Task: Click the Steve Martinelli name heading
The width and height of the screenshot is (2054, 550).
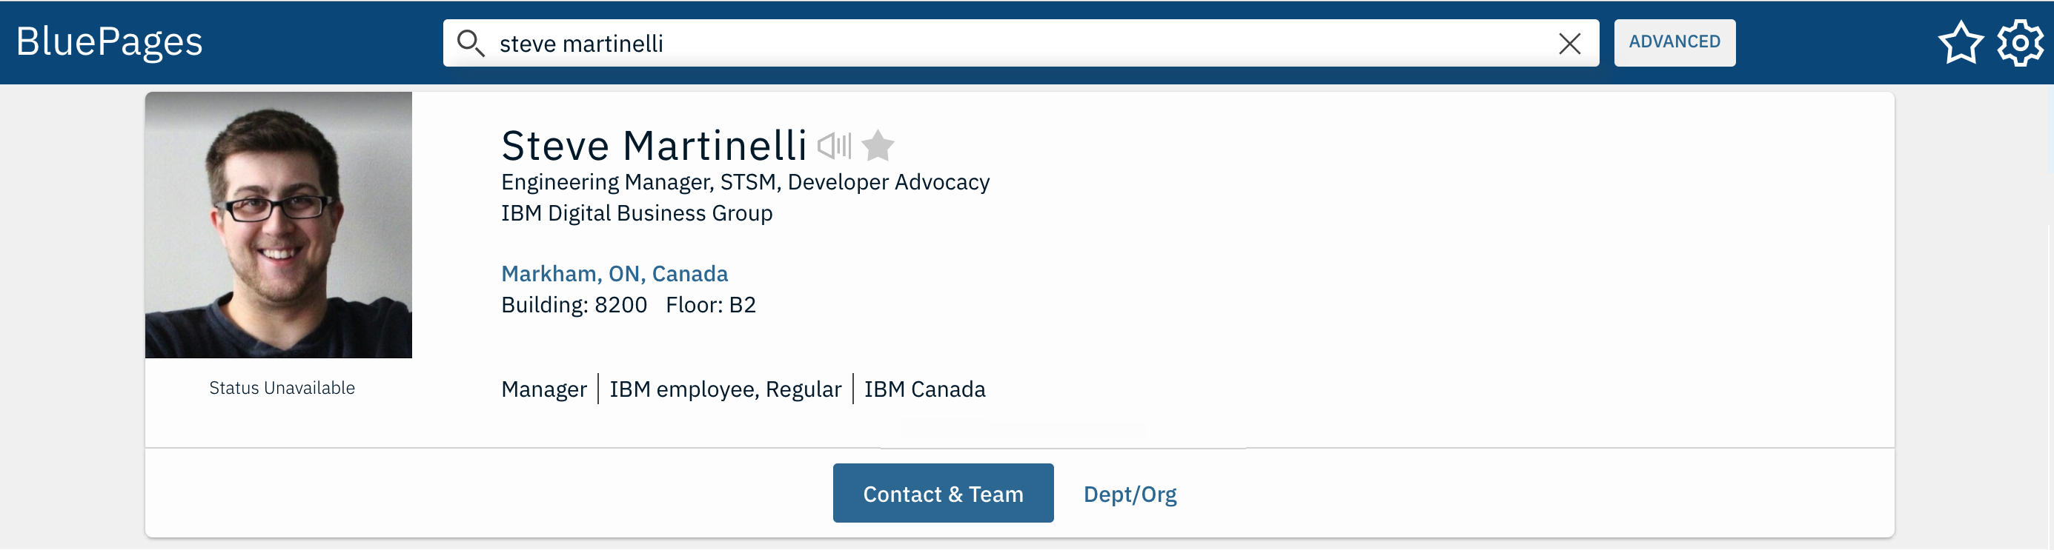Action: (x=653, y=147)
